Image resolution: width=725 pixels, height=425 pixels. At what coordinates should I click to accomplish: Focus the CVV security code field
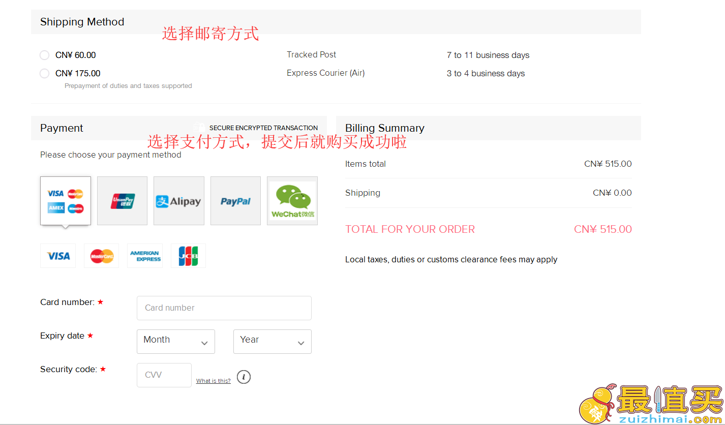coord(164,375)
